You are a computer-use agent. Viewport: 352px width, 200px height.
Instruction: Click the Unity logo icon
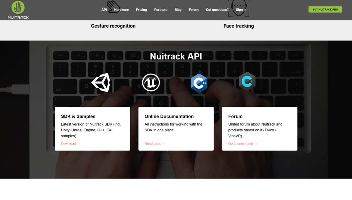[101, 82]
